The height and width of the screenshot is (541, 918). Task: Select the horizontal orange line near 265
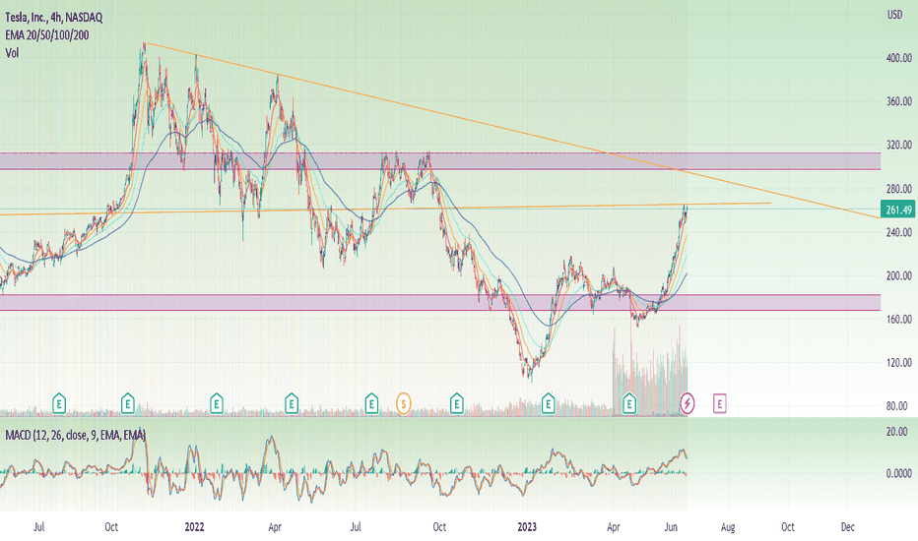[x=385, y=209]
